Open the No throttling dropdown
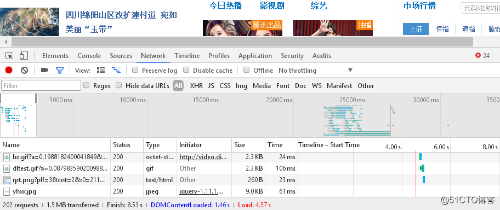This screenshot has width=500, height=210. coord(316,71)
